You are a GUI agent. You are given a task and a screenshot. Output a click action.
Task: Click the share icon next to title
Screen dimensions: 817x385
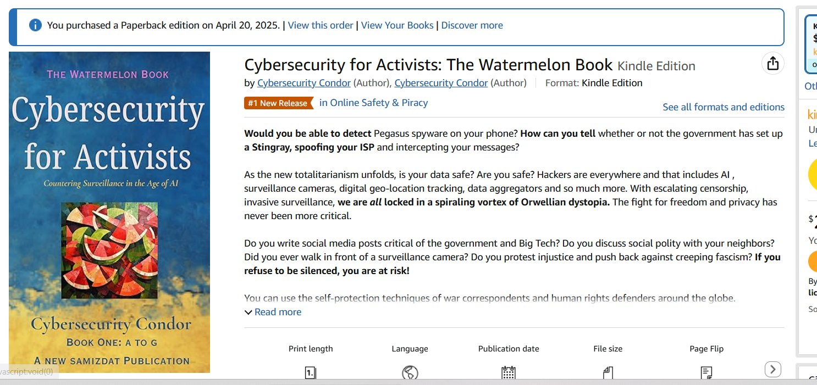click(x=772, y=64)
